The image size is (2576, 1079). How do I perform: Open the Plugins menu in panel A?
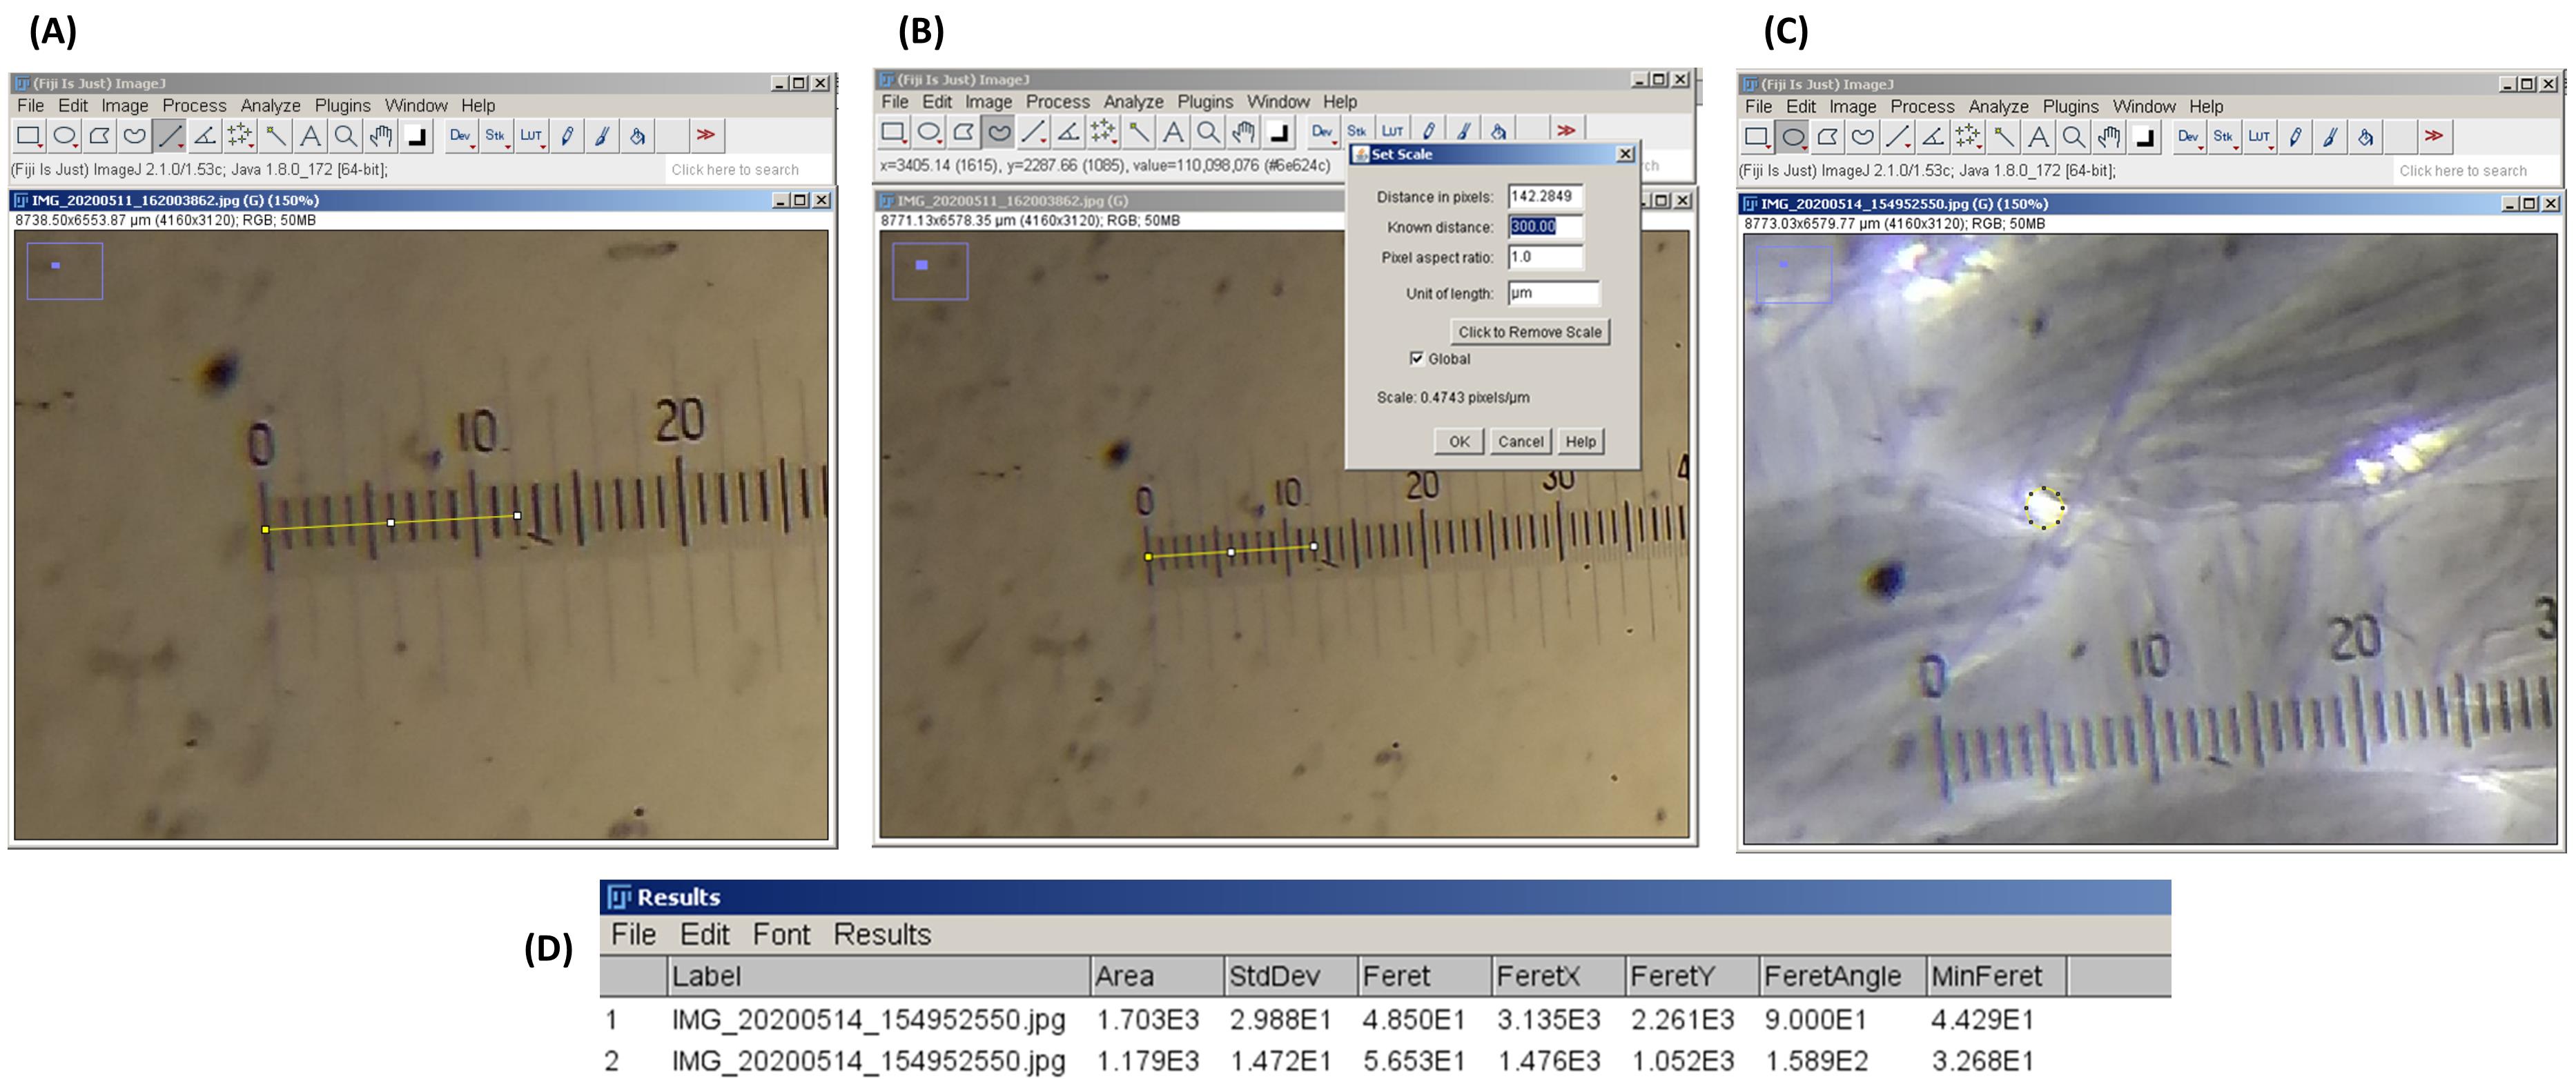pos(342,105)
